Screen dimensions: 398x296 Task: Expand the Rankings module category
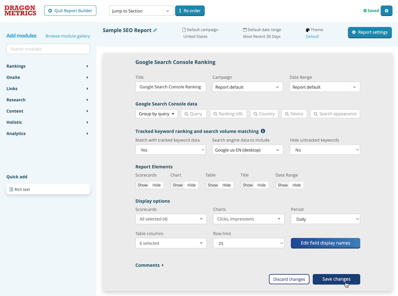point(16,66)
